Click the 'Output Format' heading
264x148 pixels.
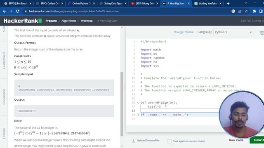(x=25, y=43)
